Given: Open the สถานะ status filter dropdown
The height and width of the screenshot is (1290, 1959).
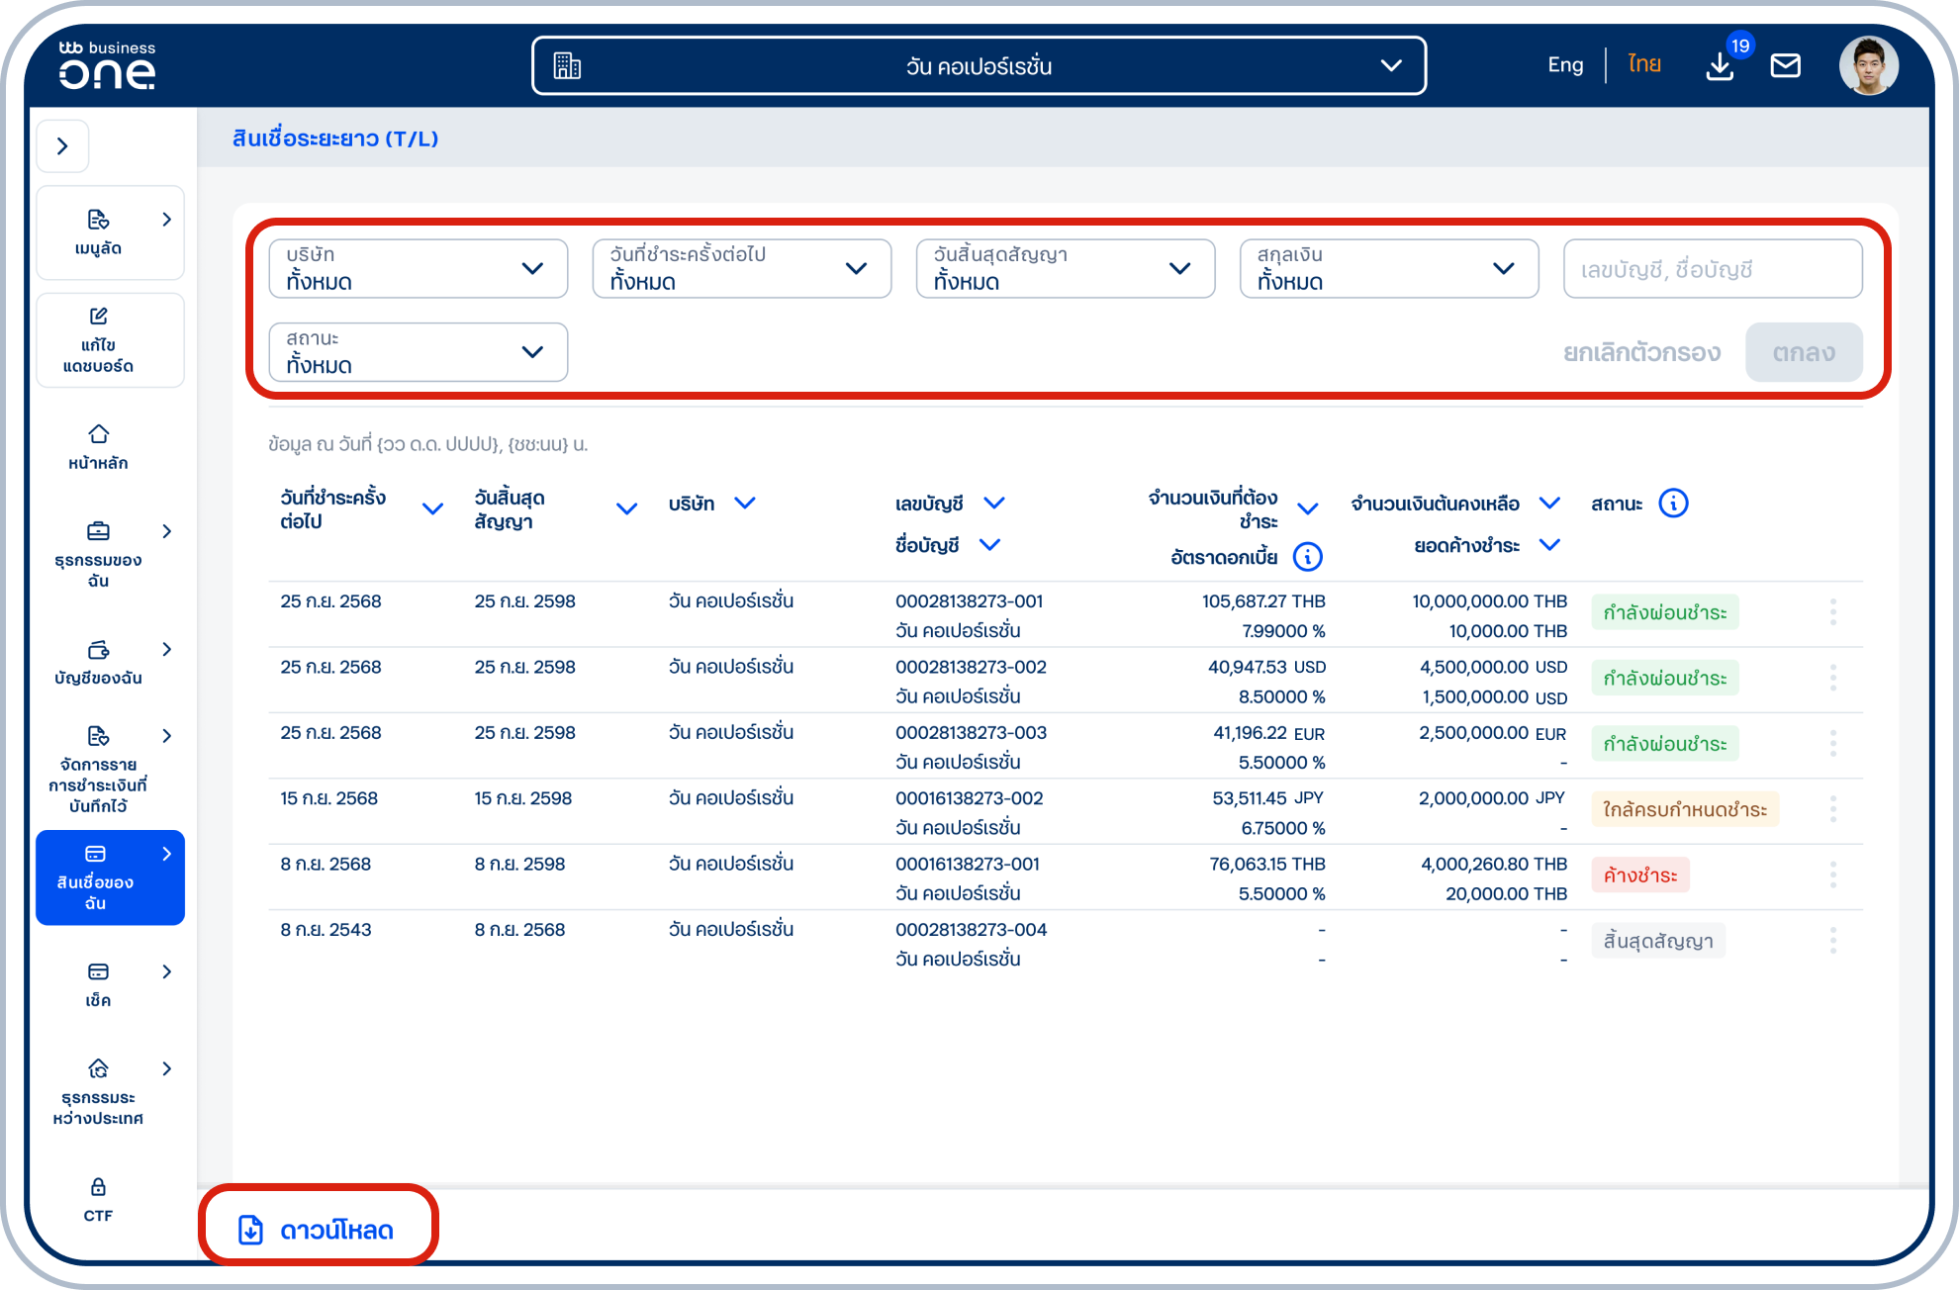Looking at the screenshot, I should point(418,352).
